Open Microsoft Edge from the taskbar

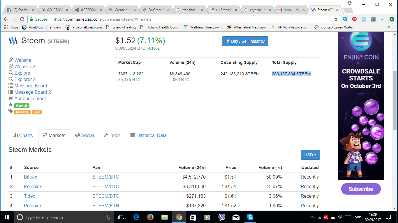coord(136,217)
